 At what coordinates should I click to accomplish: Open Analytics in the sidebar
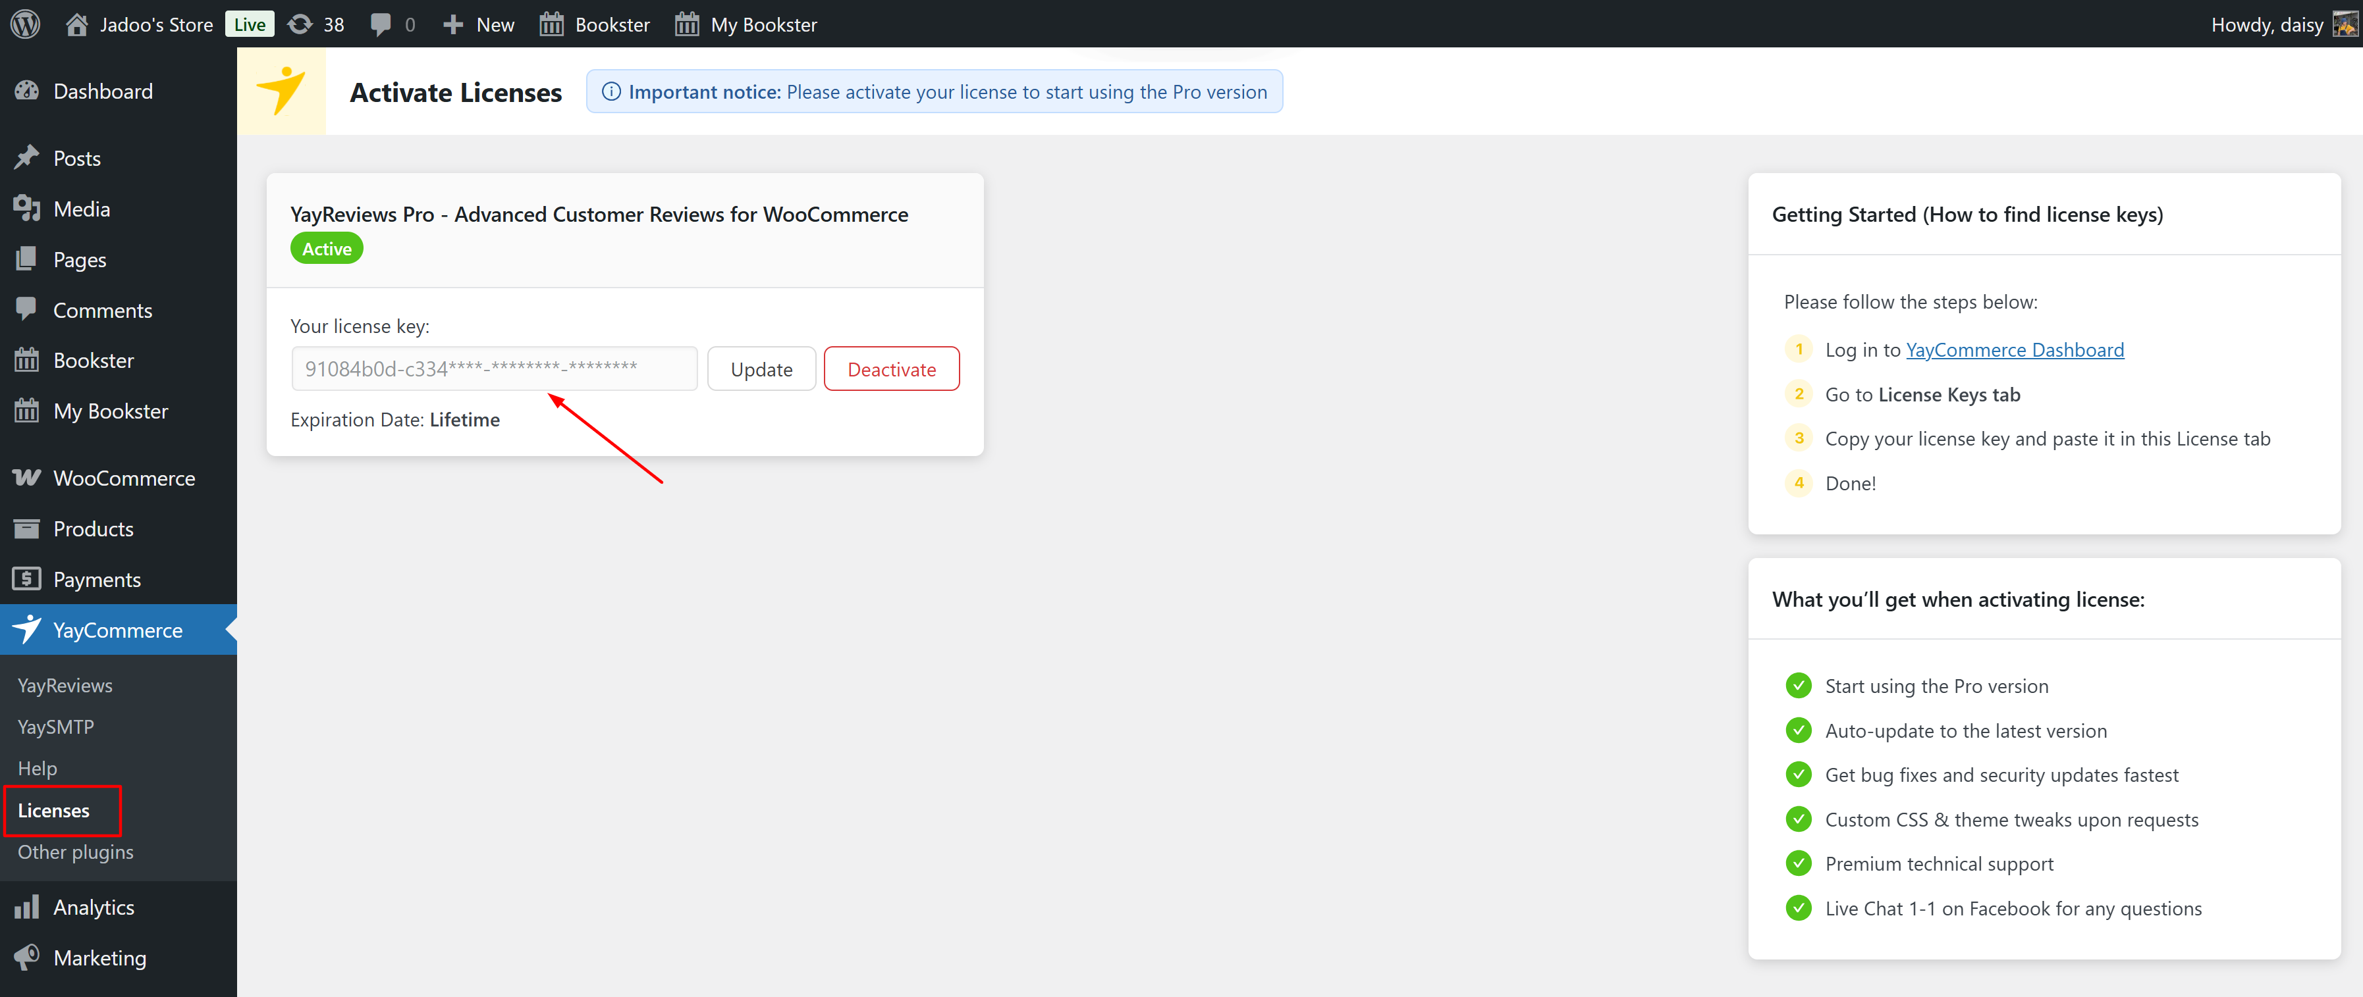click(x=94, y=906)
